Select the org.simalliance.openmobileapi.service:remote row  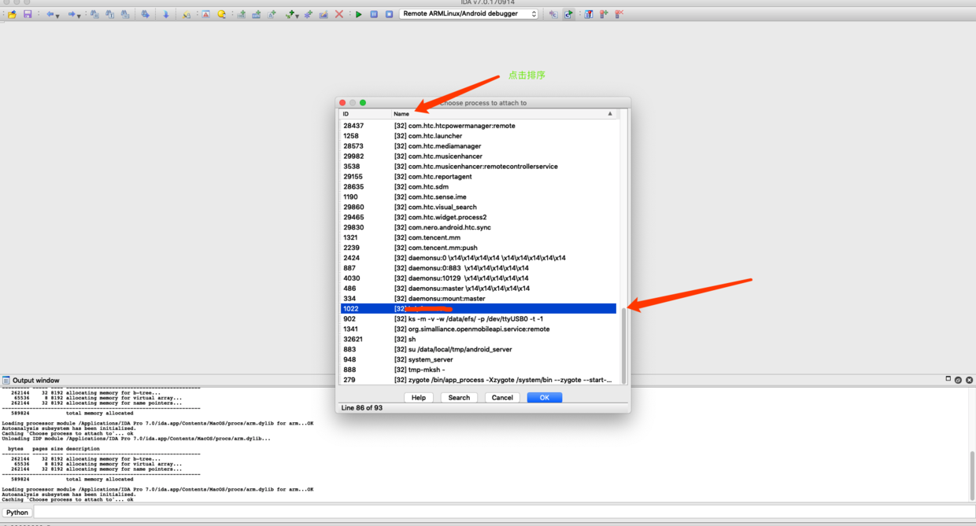click(479, 329)
